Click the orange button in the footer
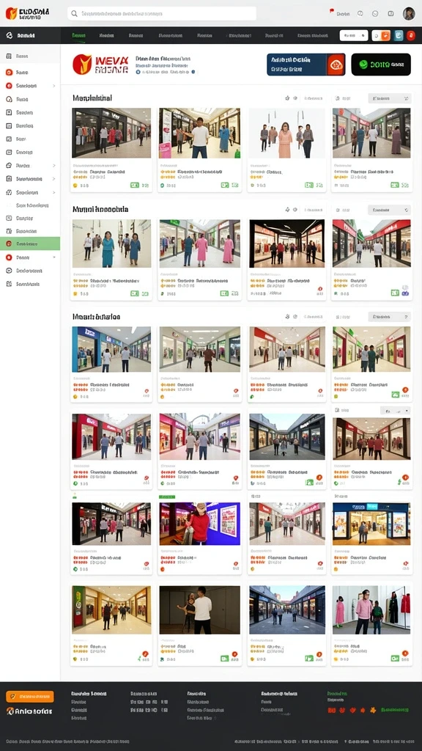The height and width of the screenshot is (751, 422). point(29,697)
